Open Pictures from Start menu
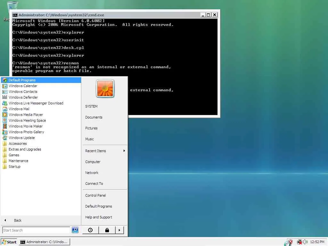Image resolution: width=328 pixels, height=246 pixels. click(x=91, y=128)
